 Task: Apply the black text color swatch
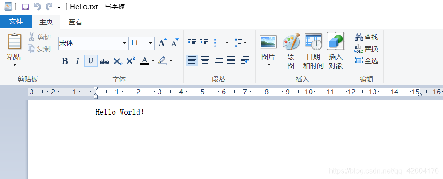pos(145,61)
